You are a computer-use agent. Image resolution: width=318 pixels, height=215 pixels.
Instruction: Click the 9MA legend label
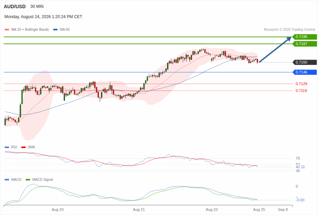pyautogui.click(x=31, y=147)
